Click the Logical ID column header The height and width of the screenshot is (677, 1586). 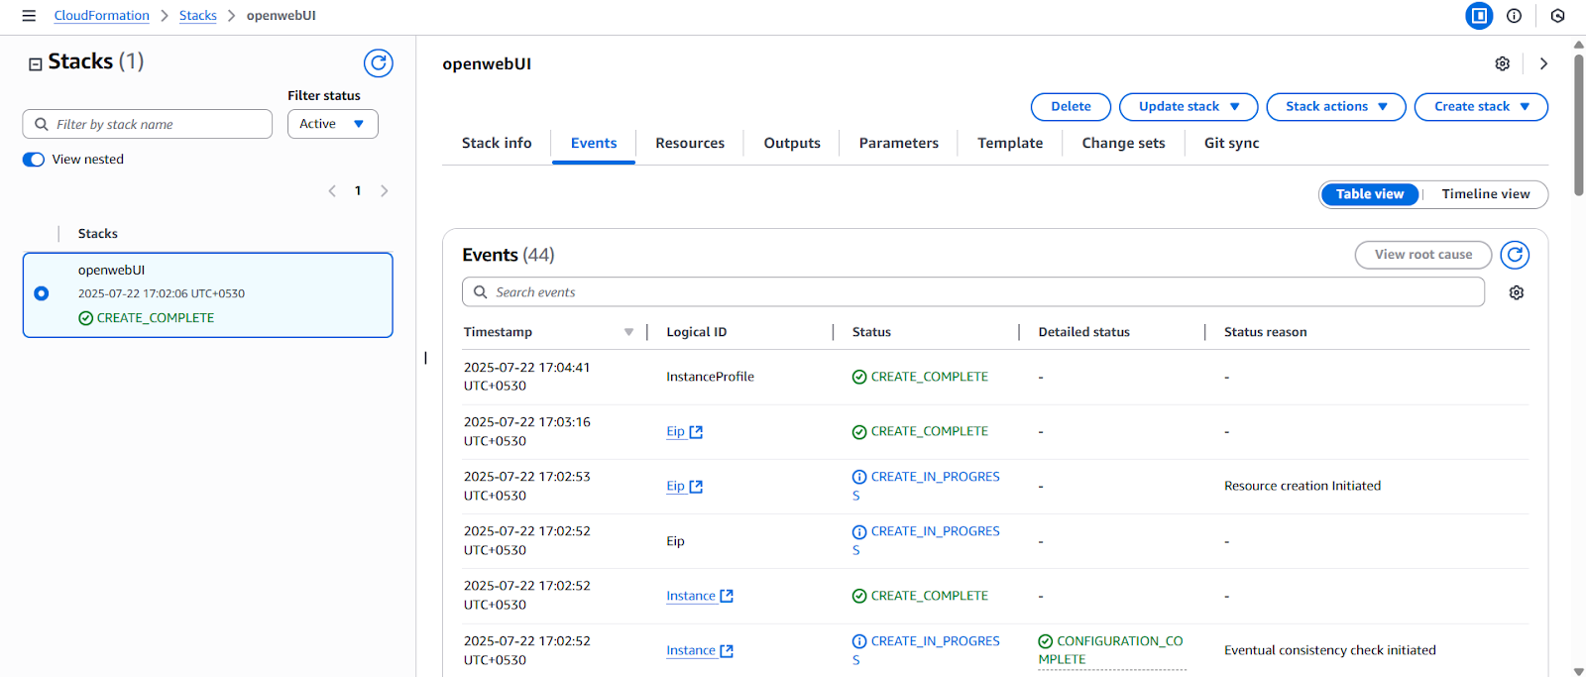[x=697, y=332]
